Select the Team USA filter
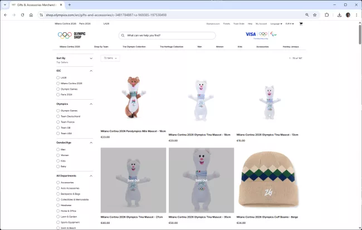The height and width of the screenshot is (230, 362). click(58, 133)
